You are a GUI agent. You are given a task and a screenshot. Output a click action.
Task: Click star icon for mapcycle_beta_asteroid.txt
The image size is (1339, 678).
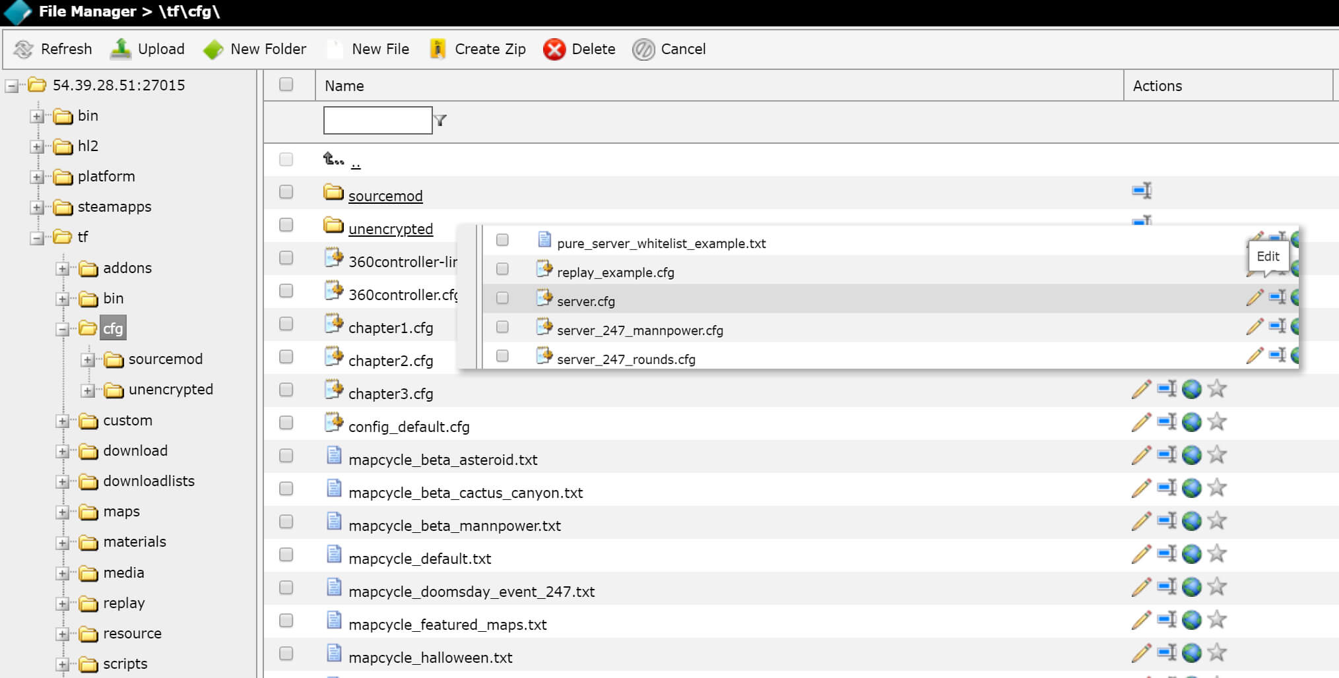pos(1217,454)
